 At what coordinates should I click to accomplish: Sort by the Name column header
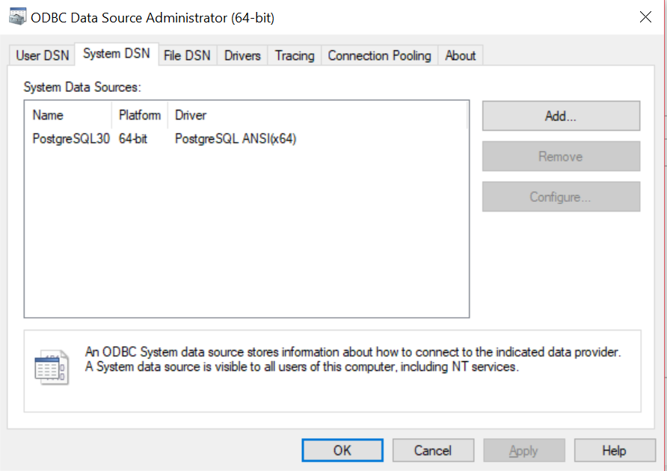coord(69,115)
